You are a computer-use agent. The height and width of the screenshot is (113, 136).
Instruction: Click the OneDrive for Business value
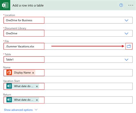click(19, 20)
